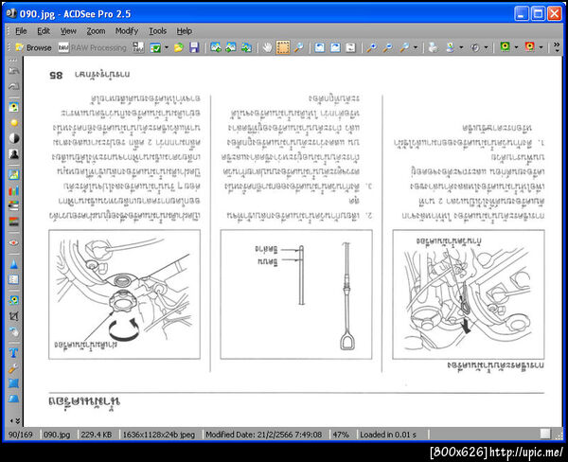Open the blue T Add Text tool

point(13,352)
